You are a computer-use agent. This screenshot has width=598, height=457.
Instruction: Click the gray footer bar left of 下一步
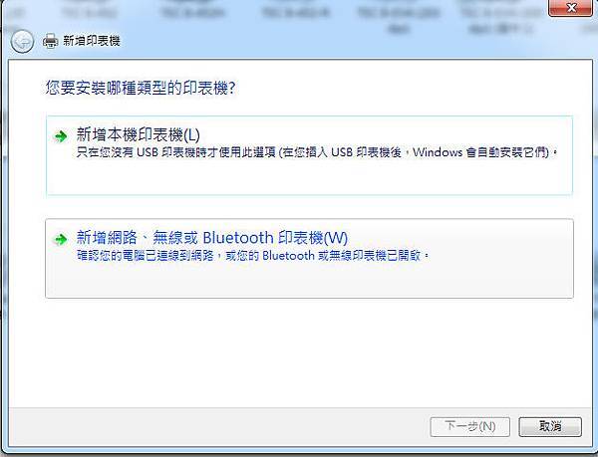coord(217,426)
